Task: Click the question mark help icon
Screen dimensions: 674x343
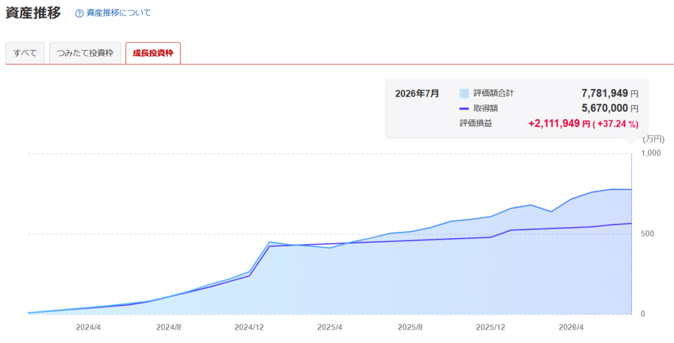Action: pyautogui.click(x=79, y=13)
